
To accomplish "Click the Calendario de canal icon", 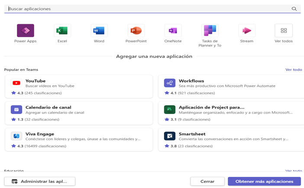I will click(x=16, y=109).
